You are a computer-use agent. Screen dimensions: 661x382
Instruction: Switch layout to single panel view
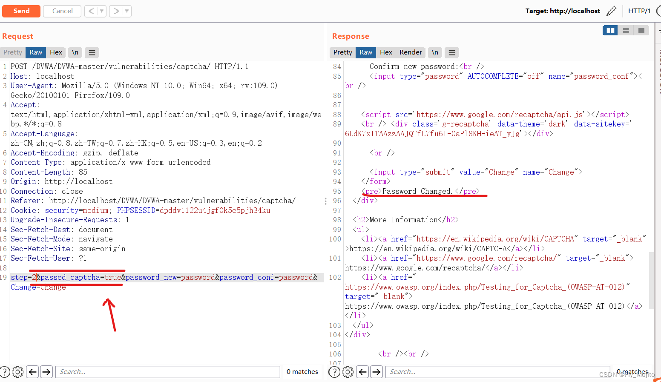641,30
